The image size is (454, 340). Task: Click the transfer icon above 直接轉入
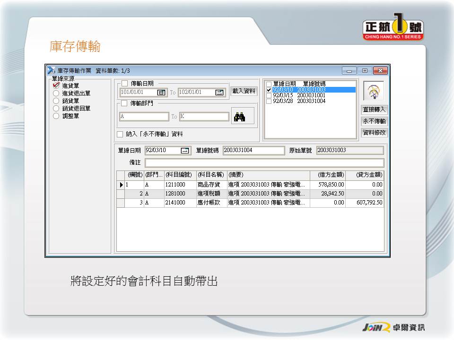(x=374, y=92)
